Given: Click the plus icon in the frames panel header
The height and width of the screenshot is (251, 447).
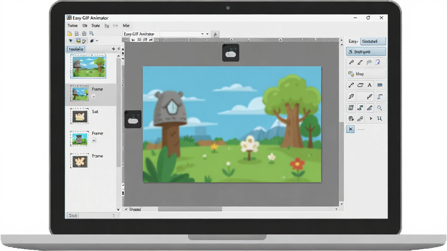Looking at the screenshot, I should coord(113,49).
